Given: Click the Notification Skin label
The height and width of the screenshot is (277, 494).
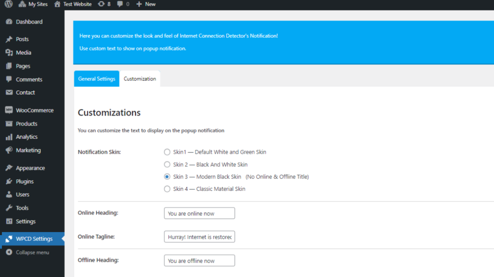Looking at the screenshot, I should point(99,152).
